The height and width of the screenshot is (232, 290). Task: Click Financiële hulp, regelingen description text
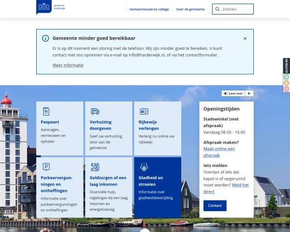tap(109, 201)
